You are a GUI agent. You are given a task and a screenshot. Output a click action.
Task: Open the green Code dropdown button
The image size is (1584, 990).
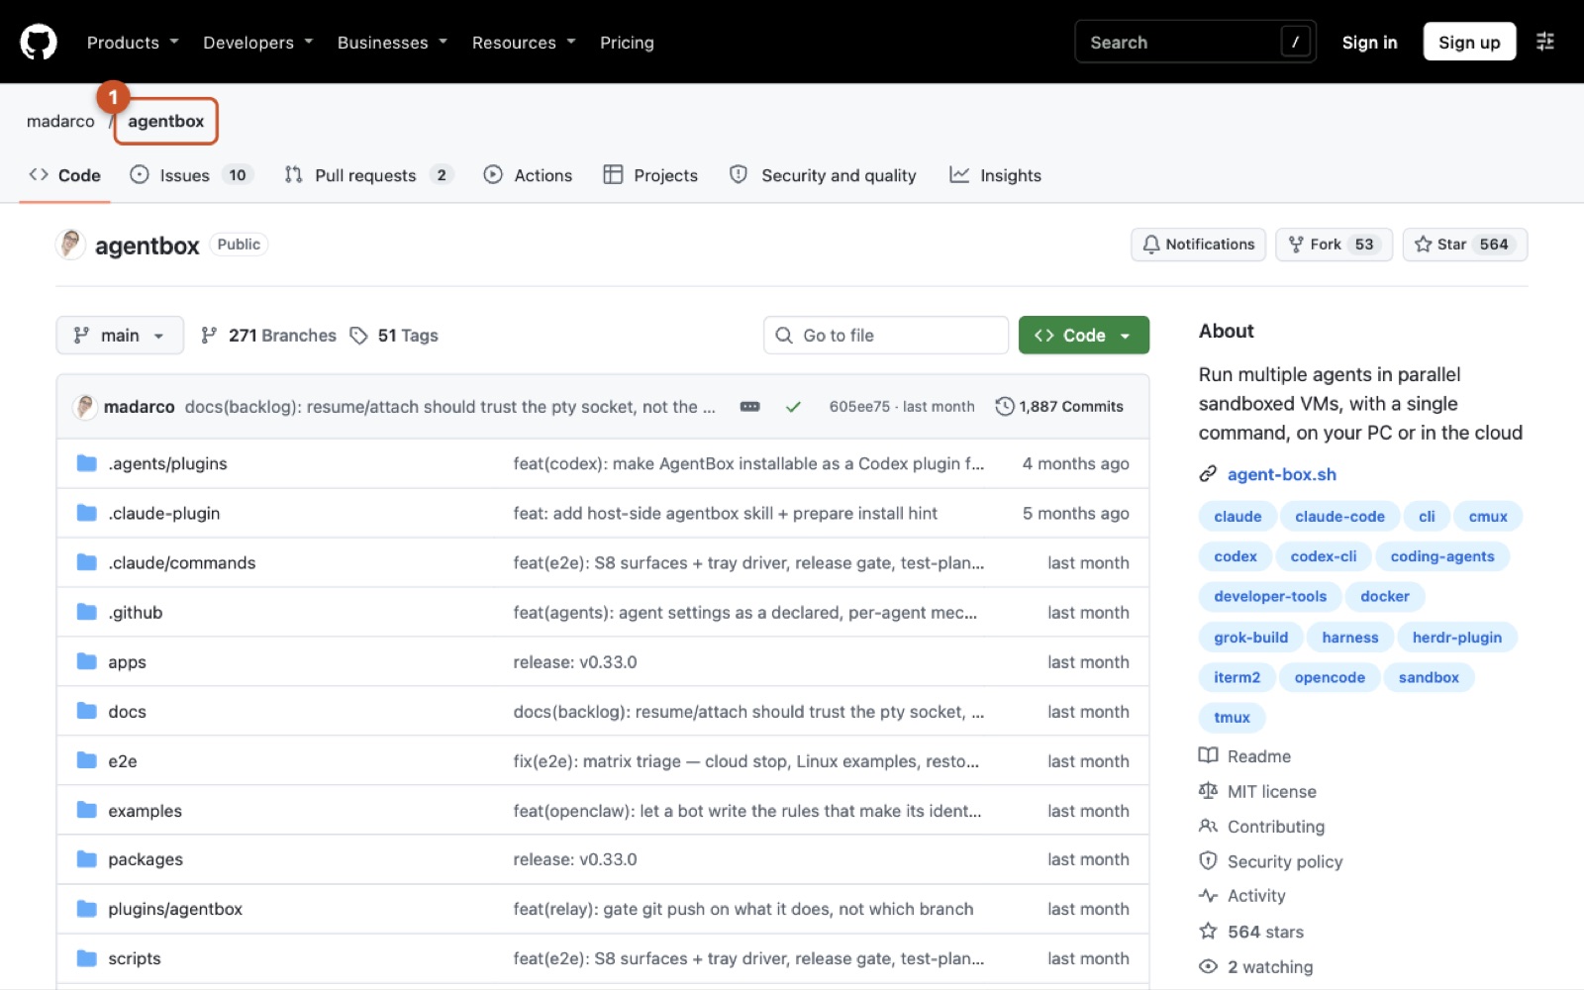tap(1083, 336)
